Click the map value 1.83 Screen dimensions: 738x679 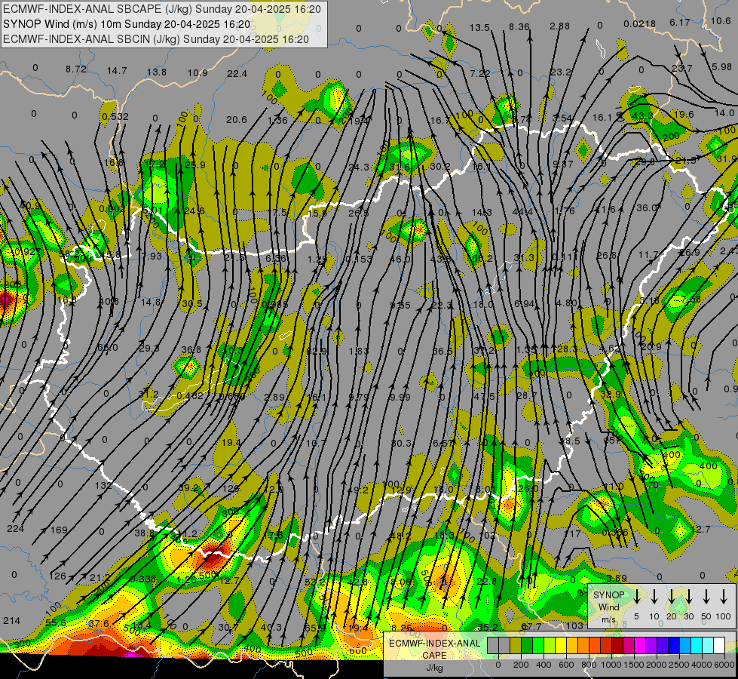click(x=359, y=351)
